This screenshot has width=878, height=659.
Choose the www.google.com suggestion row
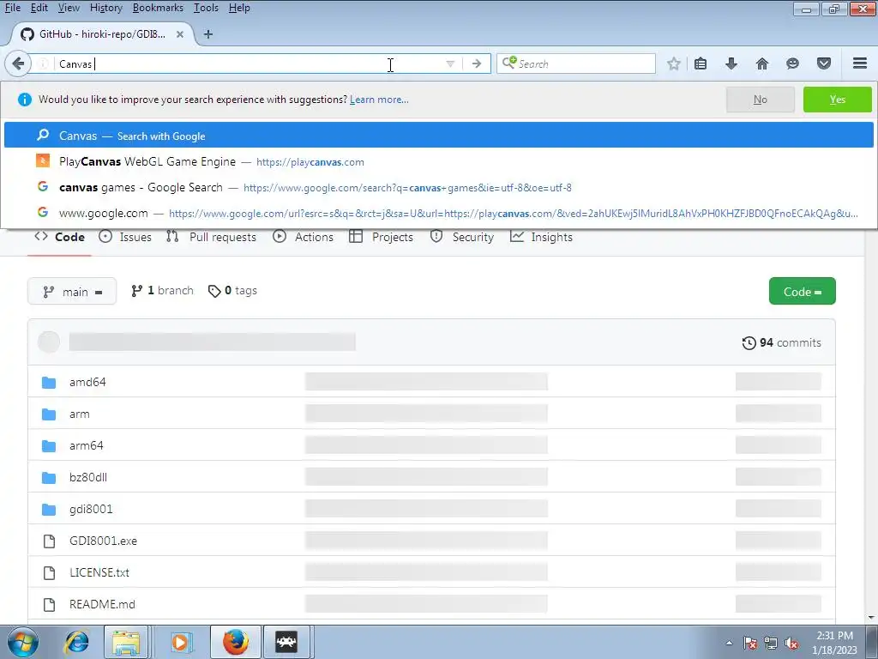click(438, 213)
